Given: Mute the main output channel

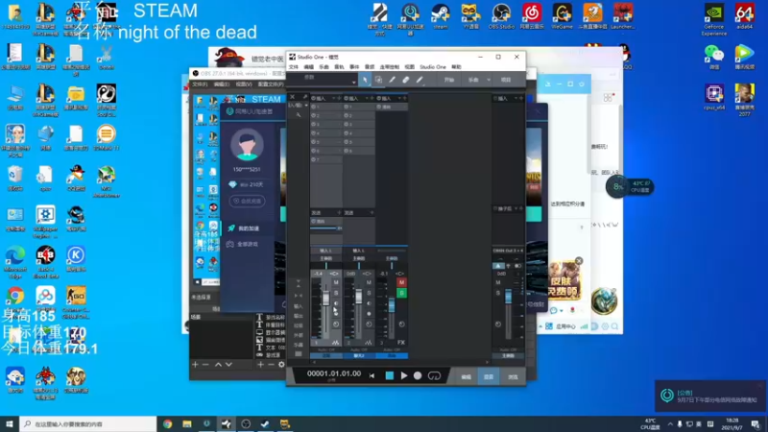Looking at the screenshot, I should pyautogui.click(x=498, y=282).
